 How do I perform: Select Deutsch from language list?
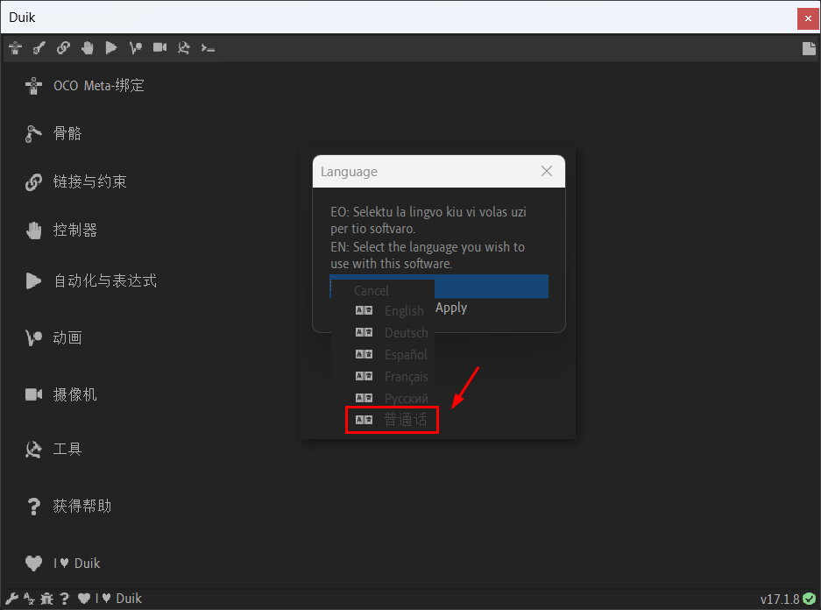point(393,332)
